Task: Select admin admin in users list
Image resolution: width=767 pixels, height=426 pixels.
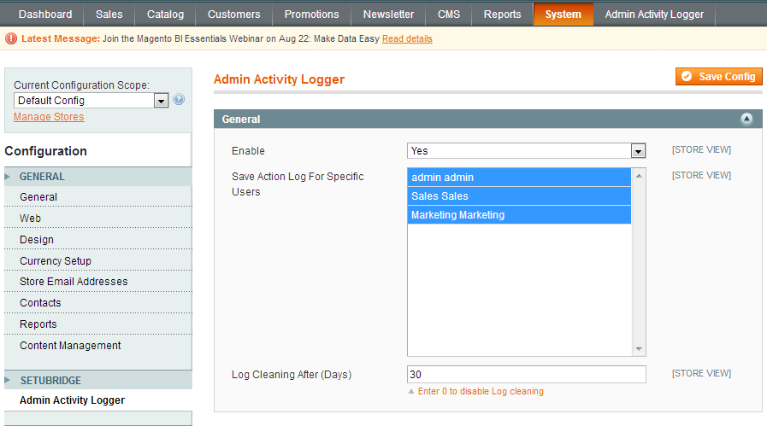Action: click(x=519, y=178)
